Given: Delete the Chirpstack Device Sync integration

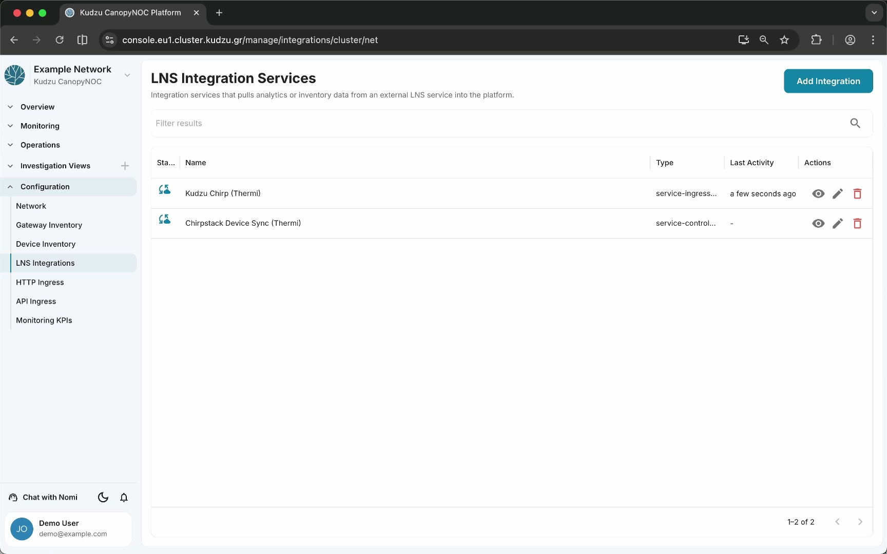Looking at the screenshot, I should (x=857, y=223).
